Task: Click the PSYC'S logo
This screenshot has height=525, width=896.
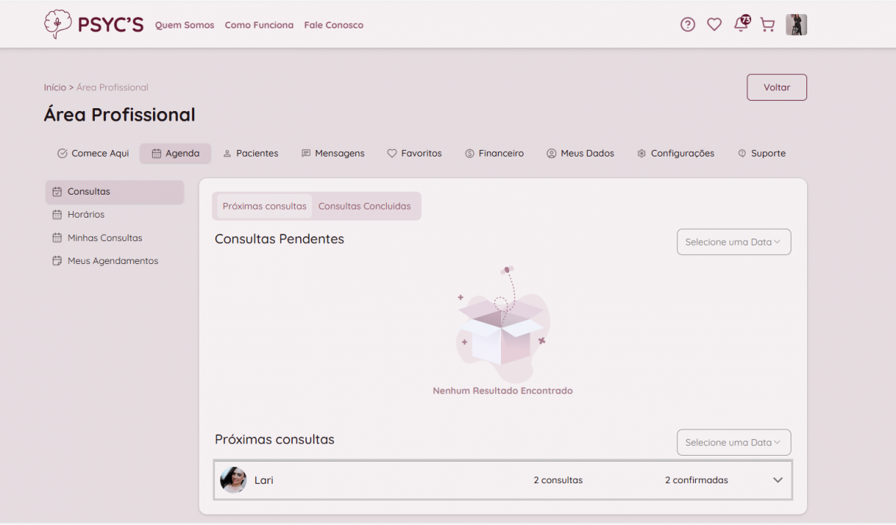Action: 94,25
